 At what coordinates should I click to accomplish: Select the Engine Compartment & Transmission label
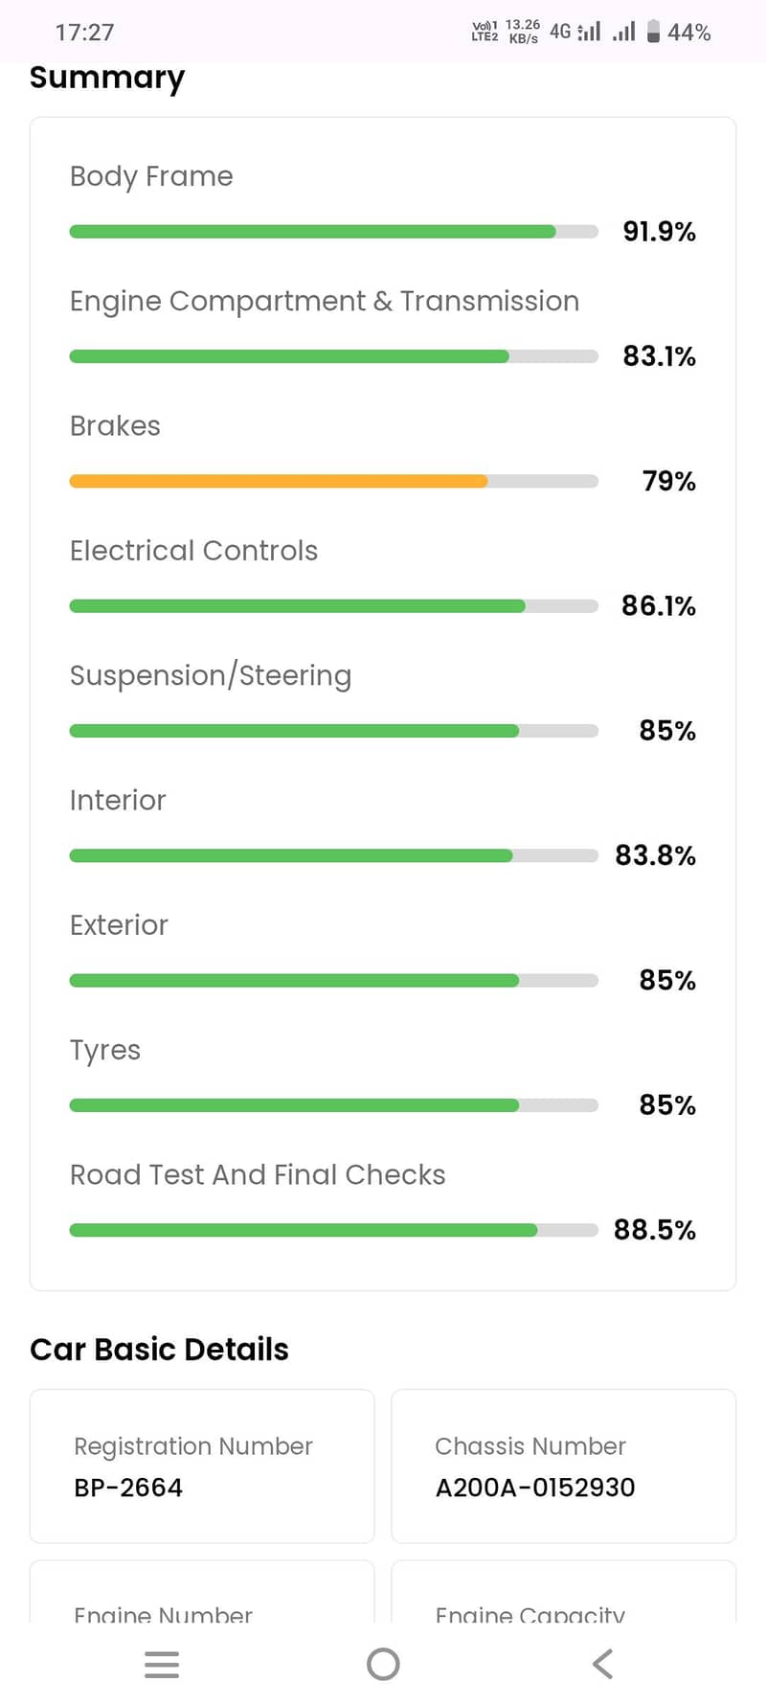324,301
